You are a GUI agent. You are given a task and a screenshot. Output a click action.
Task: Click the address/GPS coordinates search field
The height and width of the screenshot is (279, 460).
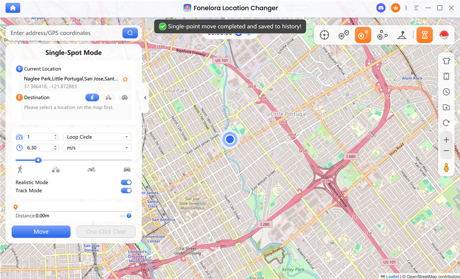click(65, 33)
